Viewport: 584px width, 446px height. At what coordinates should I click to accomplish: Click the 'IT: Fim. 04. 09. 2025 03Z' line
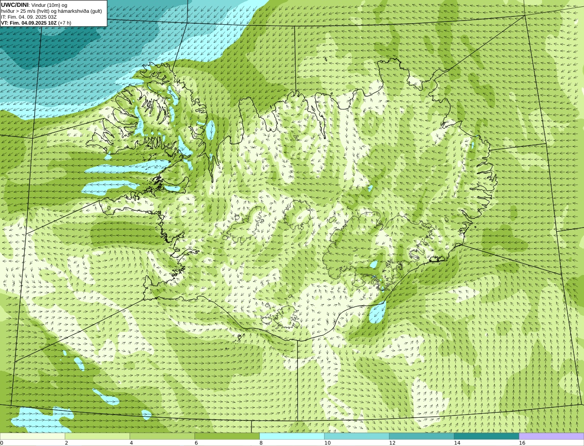[29, 17]
